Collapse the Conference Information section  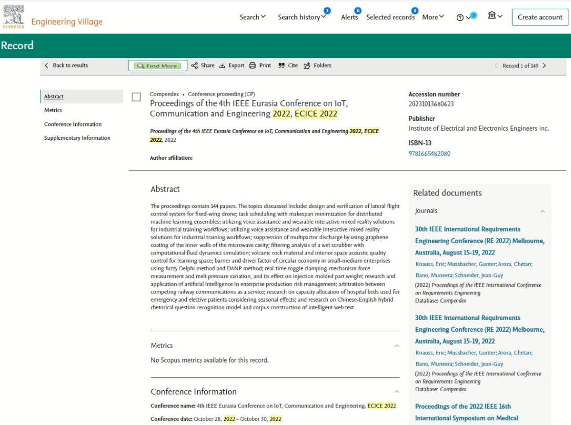pyautogui.click(x=397, y=392)
